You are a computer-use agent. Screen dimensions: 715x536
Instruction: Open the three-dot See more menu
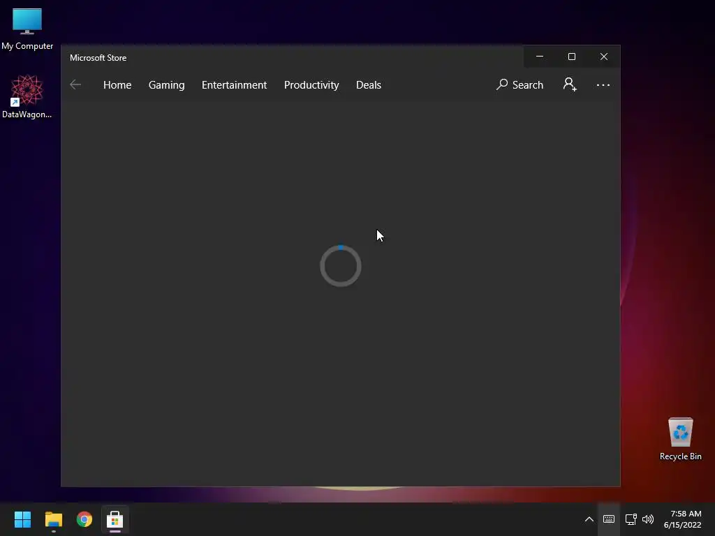point(603,84)
